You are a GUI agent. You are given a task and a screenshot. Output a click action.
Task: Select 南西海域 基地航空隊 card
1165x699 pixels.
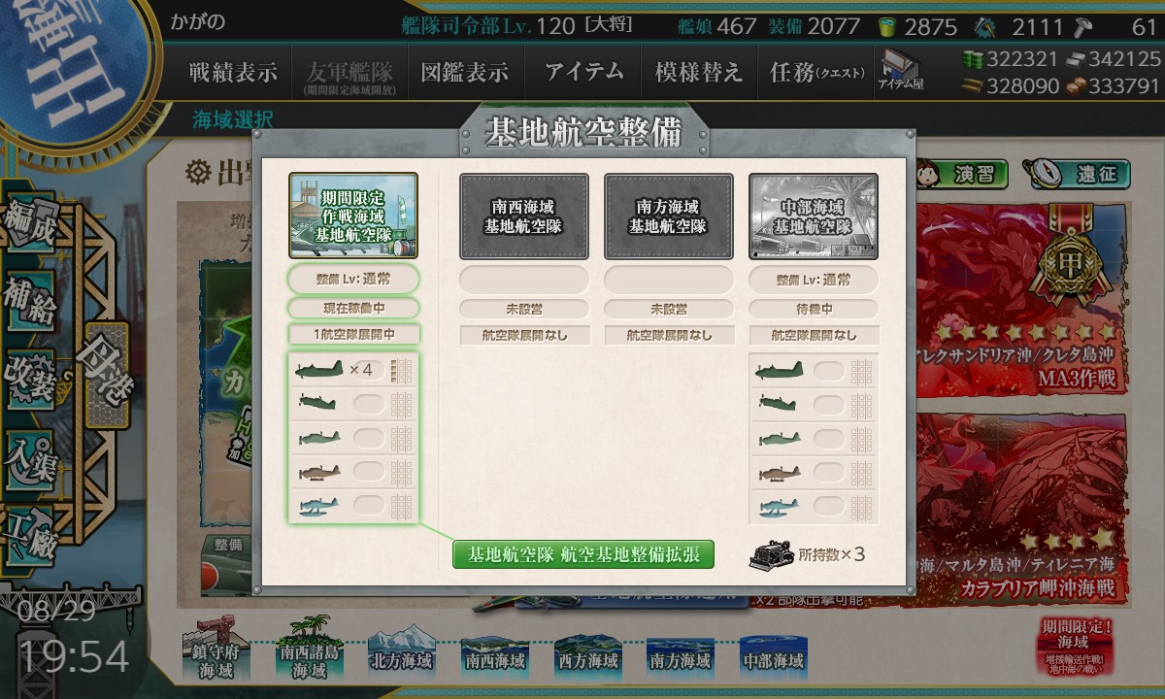(x=524, y=216)
